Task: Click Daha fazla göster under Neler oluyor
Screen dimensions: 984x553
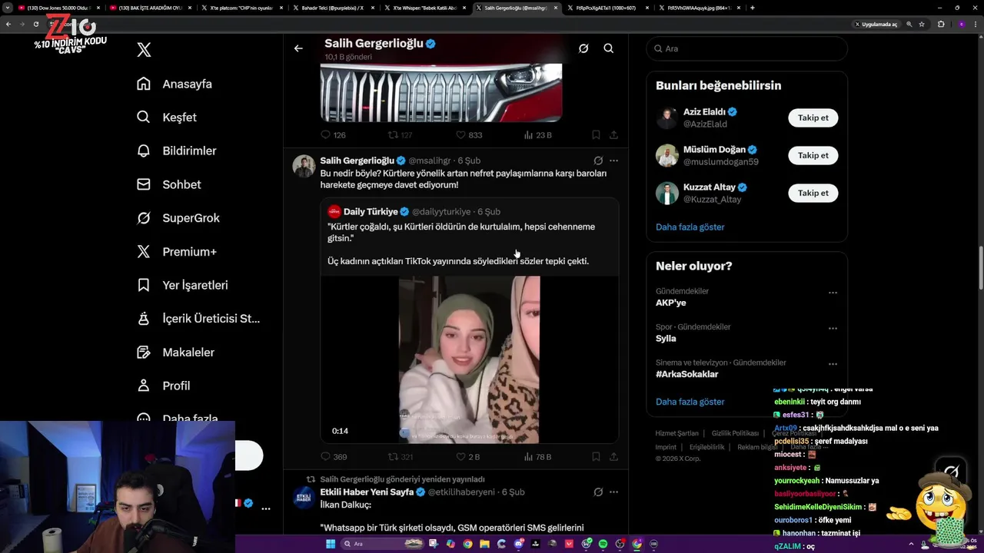Action: (x=690, y=402)
